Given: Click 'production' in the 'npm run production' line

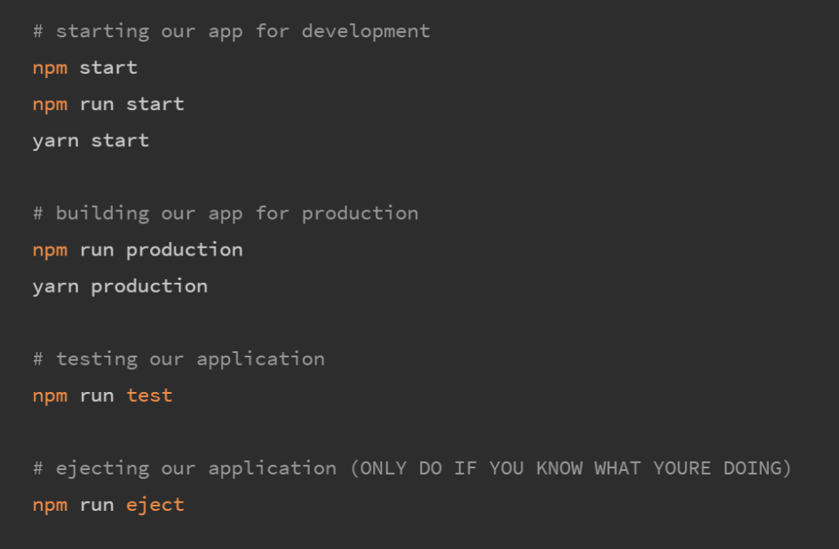Looking at the screenshot, I should click(x=184, y=250).
